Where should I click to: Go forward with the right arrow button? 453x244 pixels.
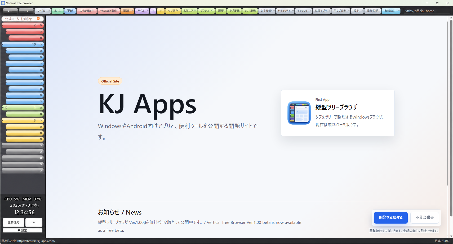pos(26,11)
